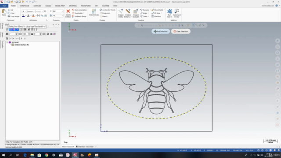281x158 pixels.
Task: Click the End Selection button
Action: [x=161, y=31]
